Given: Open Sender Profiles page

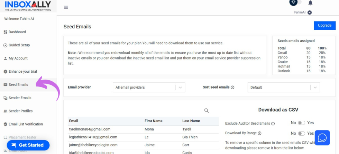Looking at the screenshot, I should (x=20, y=111).
